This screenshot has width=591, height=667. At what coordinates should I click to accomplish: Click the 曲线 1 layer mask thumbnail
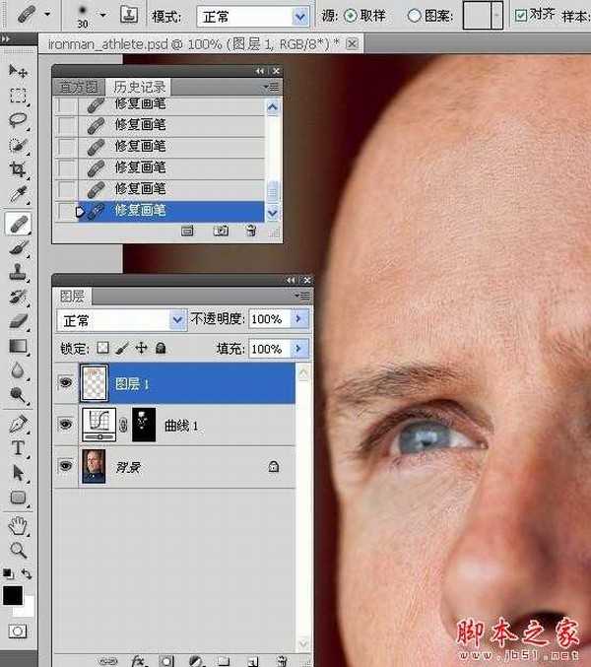click(145, 425)
